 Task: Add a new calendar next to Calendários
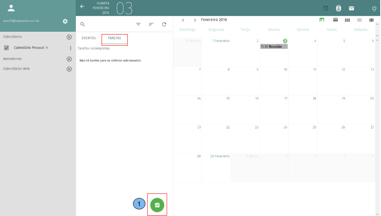[69, 37]
